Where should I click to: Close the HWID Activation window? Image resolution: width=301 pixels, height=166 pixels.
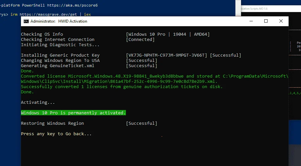(281, 21)
